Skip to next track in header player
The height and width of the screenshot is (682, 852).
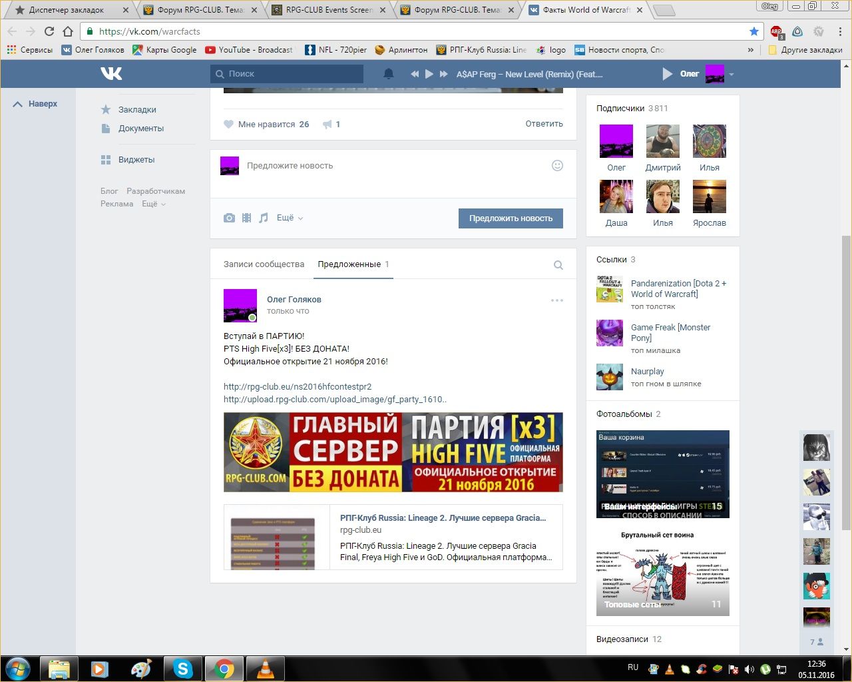(444, 74)
